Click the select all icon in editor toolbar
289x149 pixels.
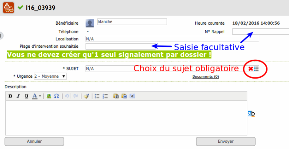point(132,96)
